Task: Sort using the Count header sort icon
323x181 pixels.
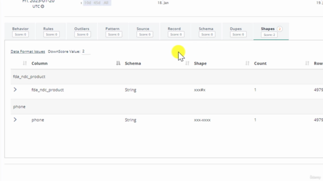Action: [307, 63]
